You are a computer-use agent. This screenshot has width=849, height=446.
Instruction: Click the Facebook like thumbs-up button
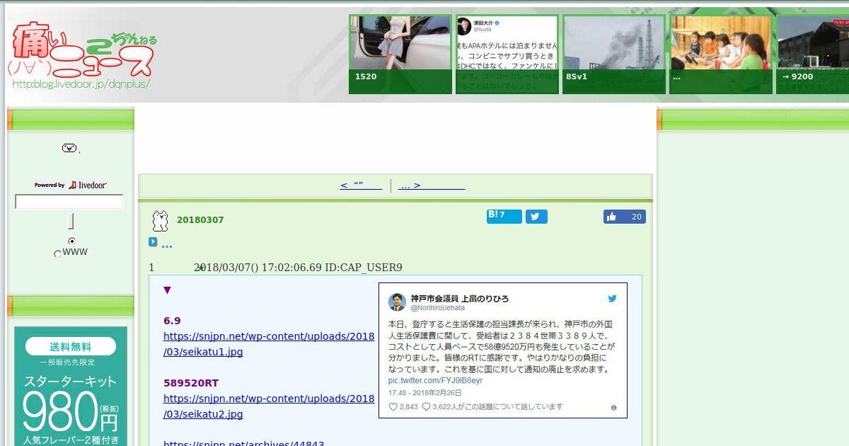[x=624, y=217]
